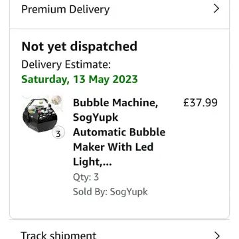Click the bubbles graphic on the product image
The height and width of the screenshot is (239, 239).
coord(56,100)
